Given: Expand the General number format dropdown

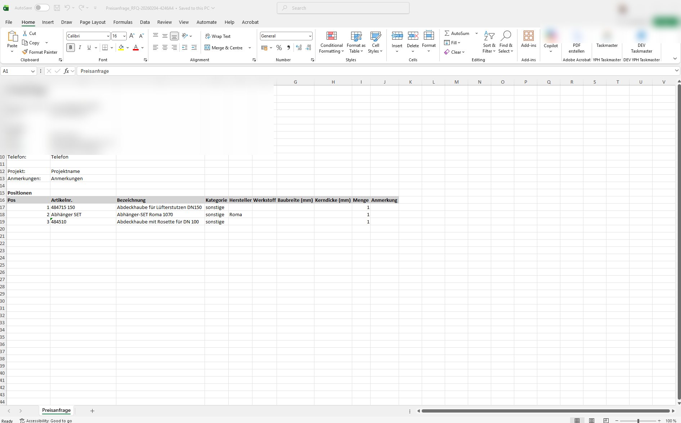Looking at the screenshot, I should 310,36.
